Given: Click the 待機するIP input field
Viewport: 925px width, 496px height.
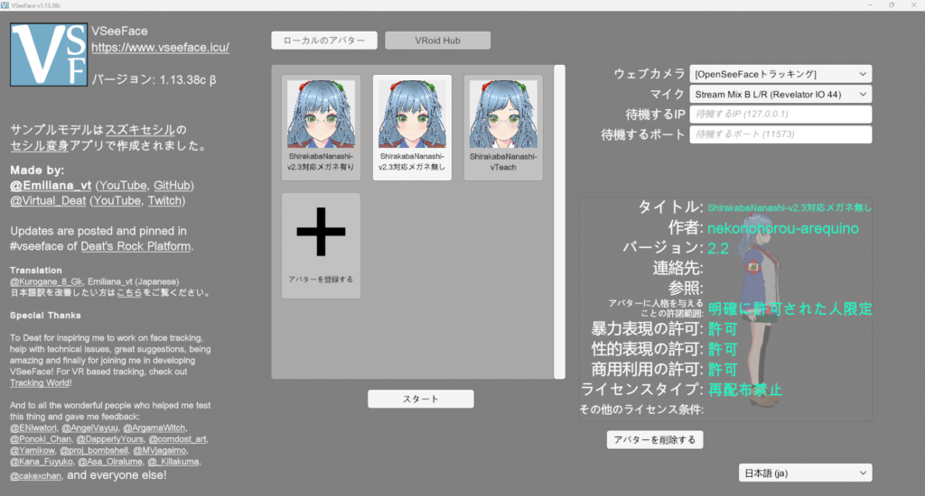Looking at the screenshot, I should click(x=780, y=115).
